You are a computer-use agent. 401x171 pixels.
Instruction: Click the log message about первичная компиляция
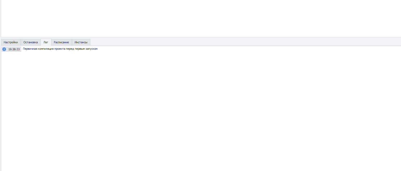pyautogui.click(x=60, y=49)
